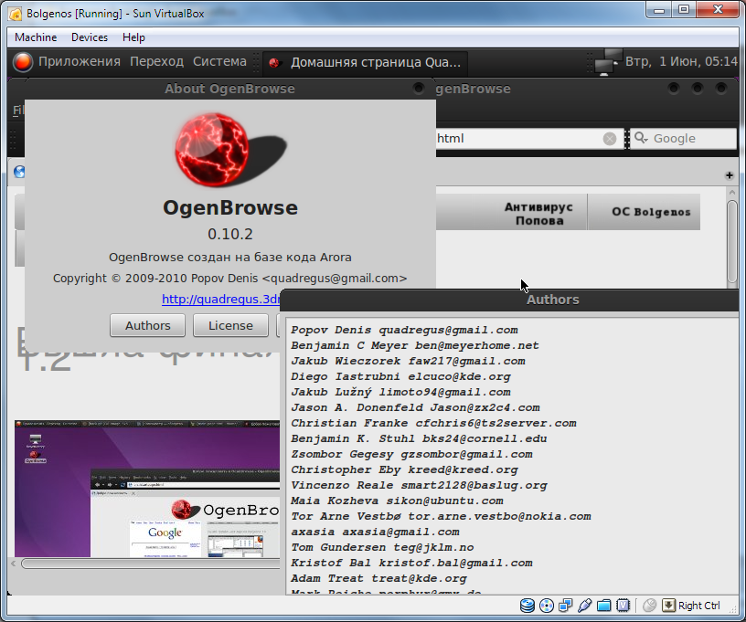Select the Diego Iastrubni author line
The image size is (746, 622).
tap(400, 376)
